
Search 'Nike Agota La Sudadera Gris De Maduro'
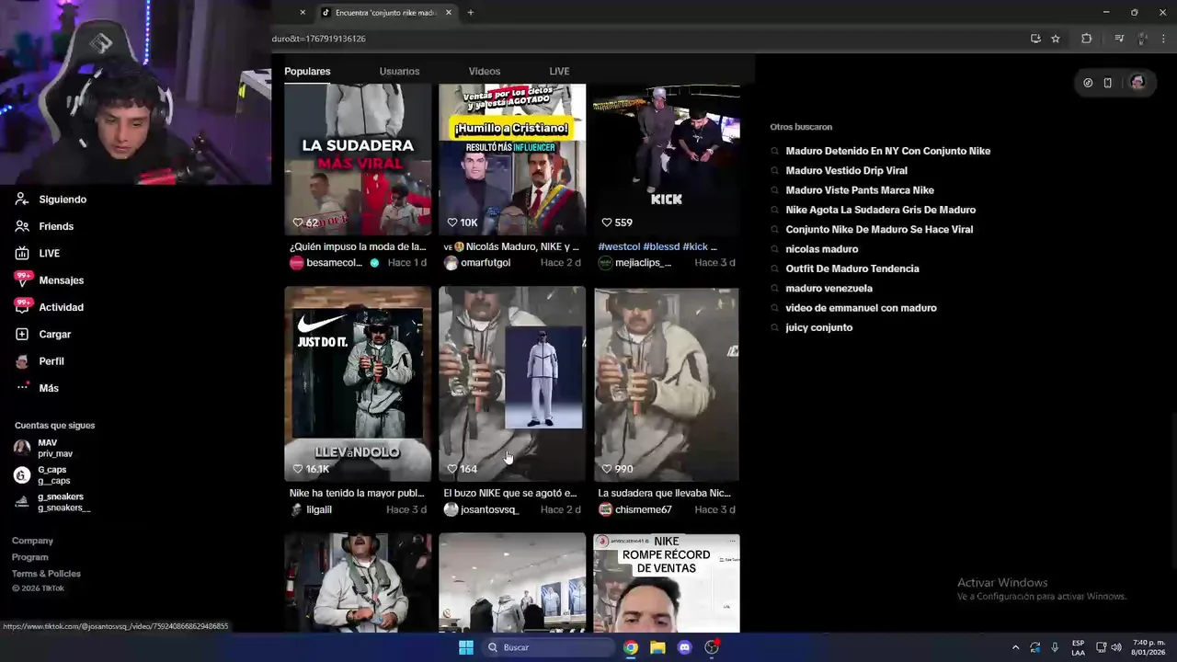[880, 210]
